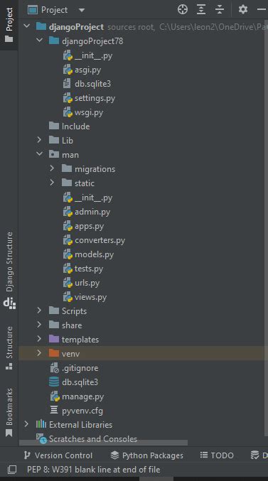This screenshot has height=481, width=268.
Task: Select settings.py file icon
Action: (x=68, y=99)
